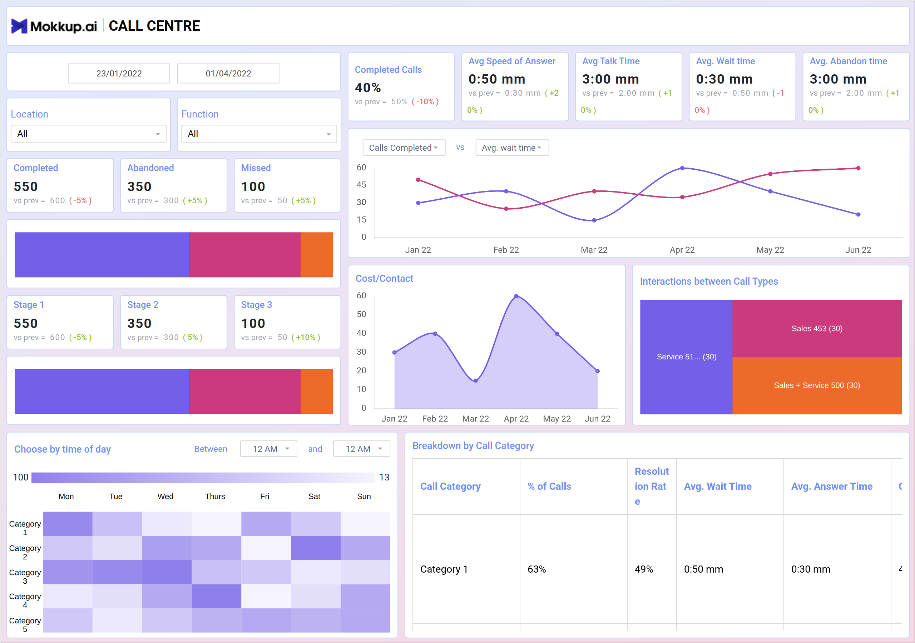Click the Mar 22 low point on Cost/Contact chart
The width and height of the screenshot is (915, 643).
pos(475,380)
